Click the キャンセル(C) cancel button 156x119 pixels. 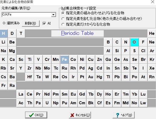80,115
